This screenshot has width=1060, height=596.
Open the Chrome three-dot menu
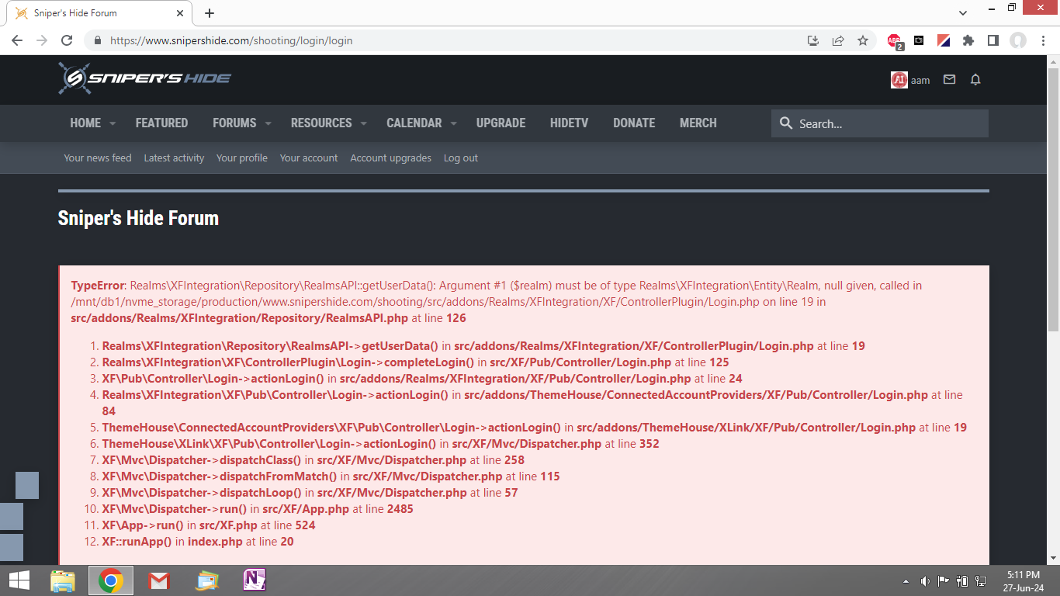tap(1042, 40)
